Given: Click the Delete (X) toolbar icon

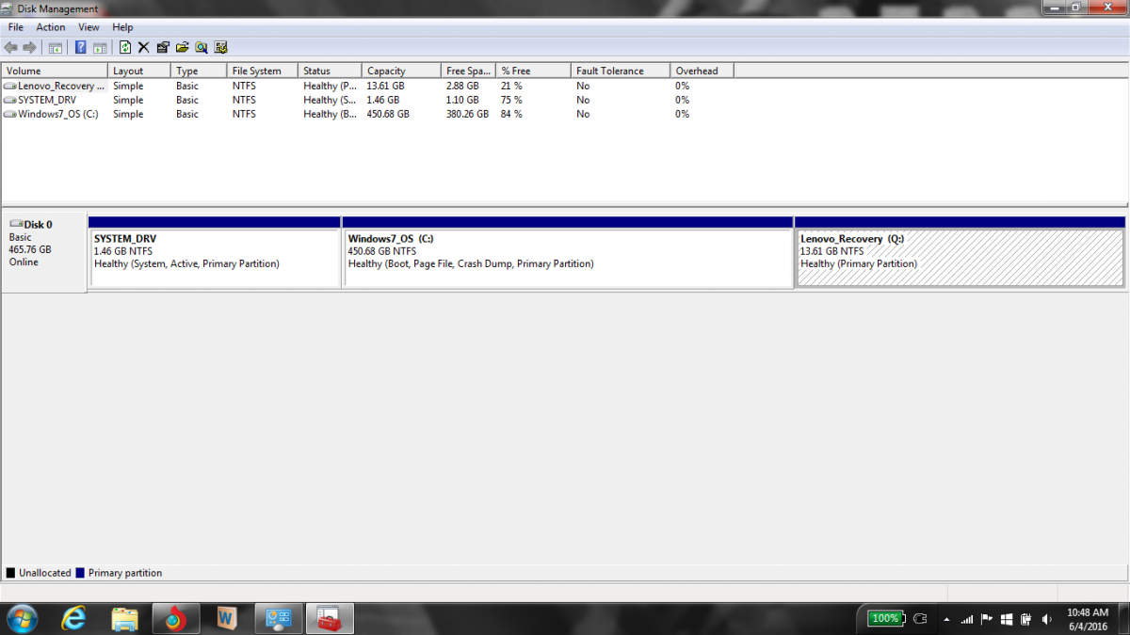Looking at the screenshot, I should 144,47.
